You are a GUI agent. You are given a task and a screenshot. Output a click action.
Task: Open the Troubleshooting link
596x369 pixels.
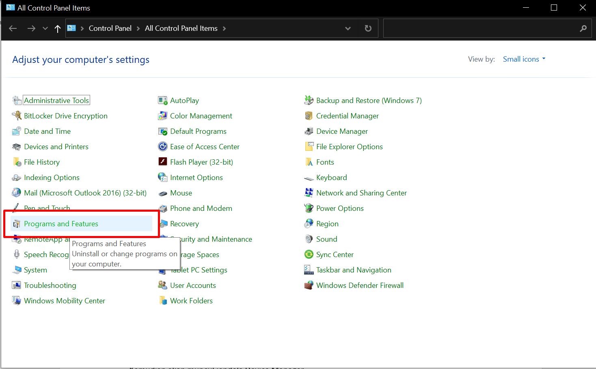[50, 285]
